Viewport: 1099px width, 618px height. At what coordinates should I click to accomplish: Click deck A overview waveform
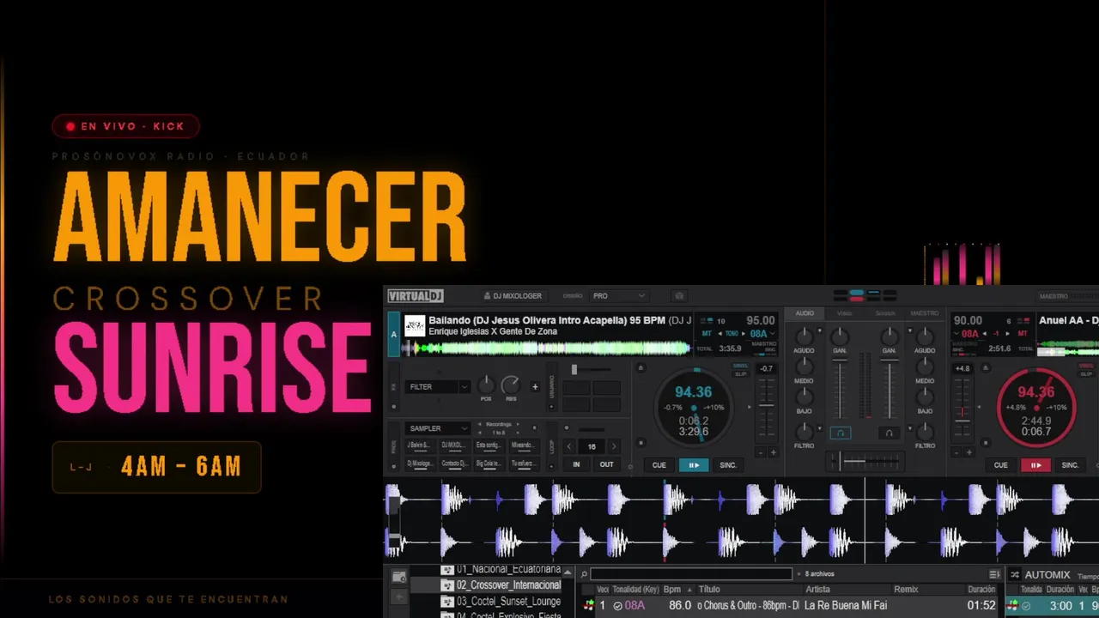[546, 348]
